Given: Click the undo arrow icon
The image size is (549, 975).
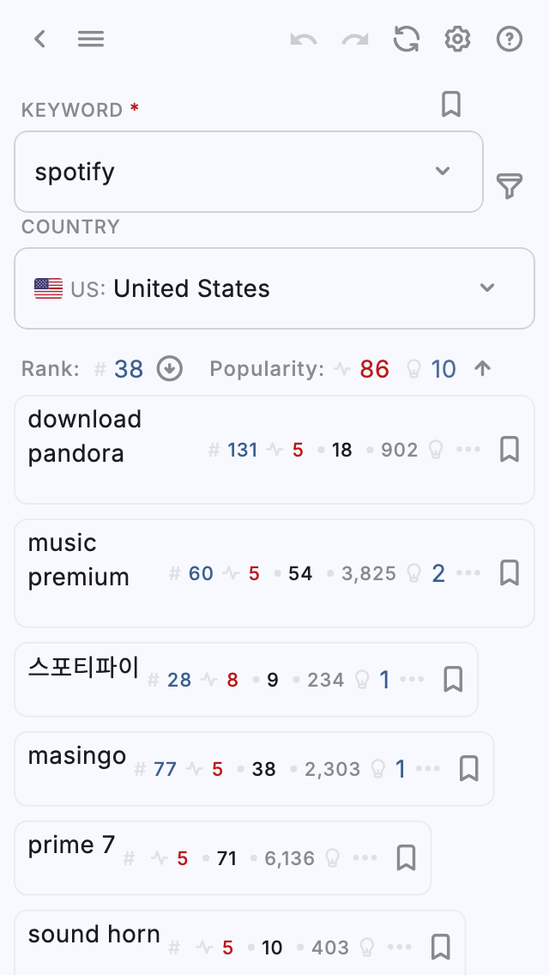Looking at the screenshot, I should [303, 39].
